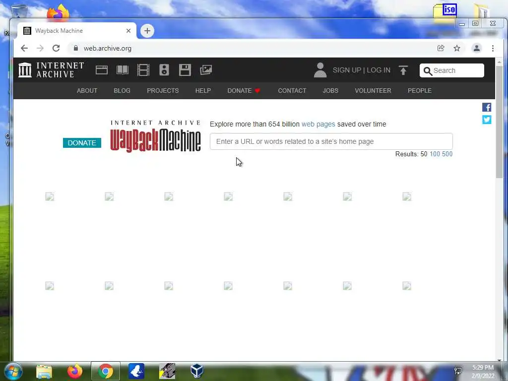Open the DONATE menu item with heart
This screenshot has height=381, width=508.
click(x=244, y=91)
